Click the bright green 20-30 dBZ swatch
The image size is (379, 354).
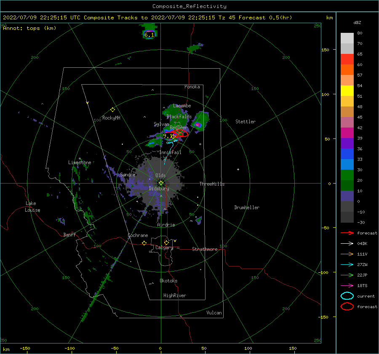(347, 175)
